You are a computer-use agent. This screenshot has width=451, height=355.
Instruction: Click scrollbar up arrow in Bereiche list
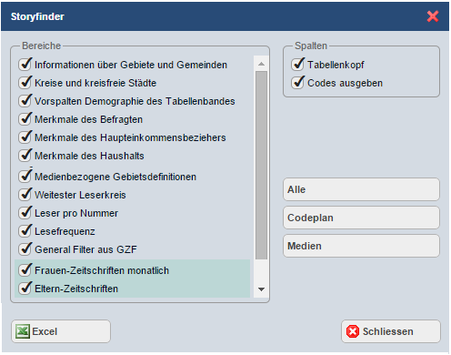tap(261, 64)
